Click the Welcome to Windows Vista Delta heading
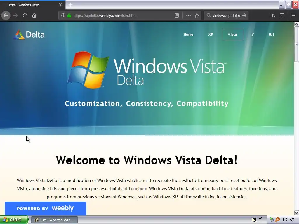 click(147, 160)
